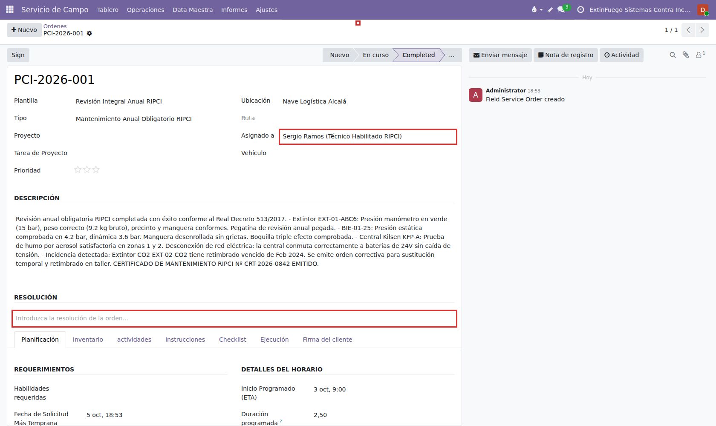The image size is (716, 426).
Task: Click the Sign button
Action: coord(18,55)
